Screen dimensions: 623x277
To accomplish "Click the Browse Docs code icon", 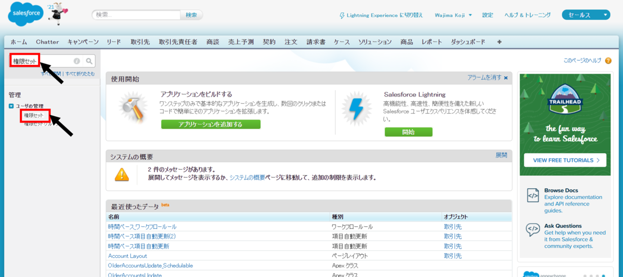I will tap(533, 195).
